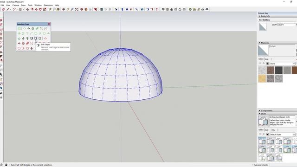Viewport: 297px width, 167px height.
Task: Click the Architectural Design Style name field
Action: click(282, 117)
